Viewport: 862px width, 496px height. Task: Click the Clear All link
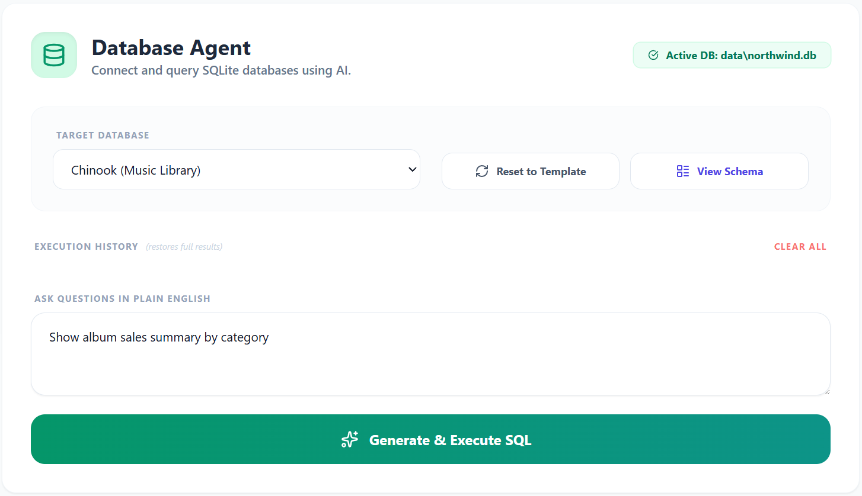pyautogui.click(x=800, y=246)
